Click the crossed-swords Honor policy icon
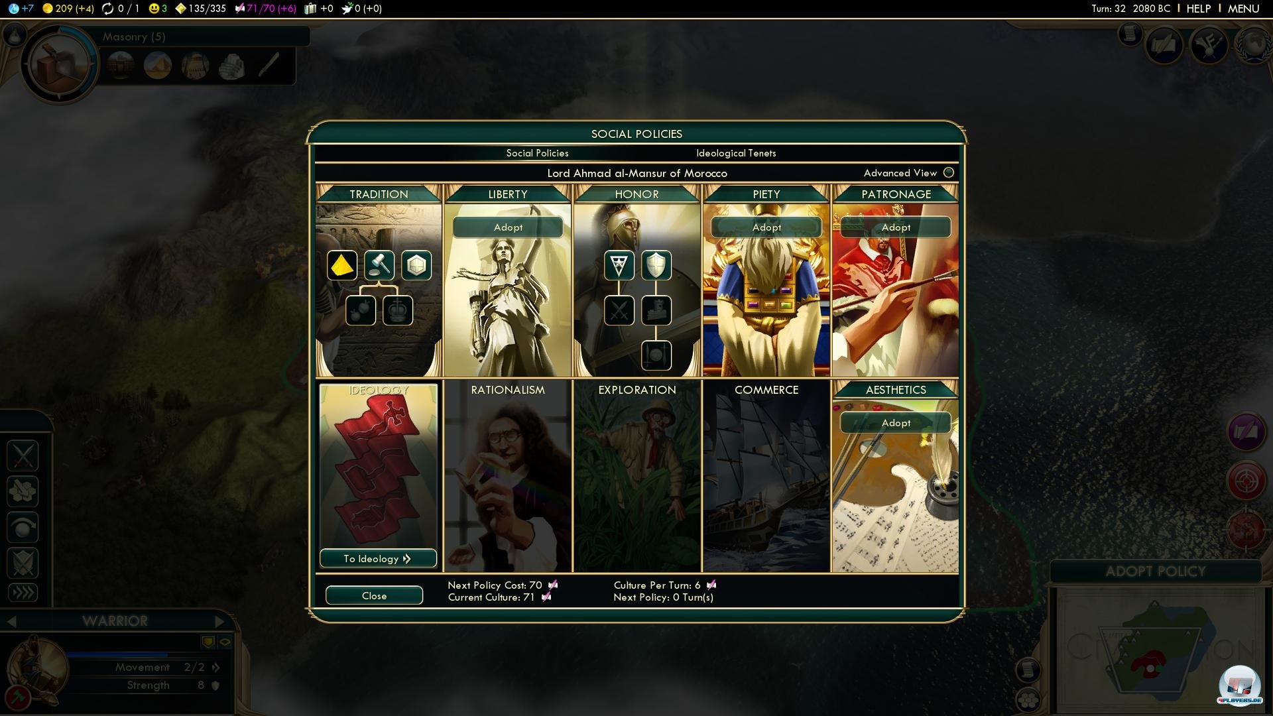The image size is (1273, 716). click(619, 310)
